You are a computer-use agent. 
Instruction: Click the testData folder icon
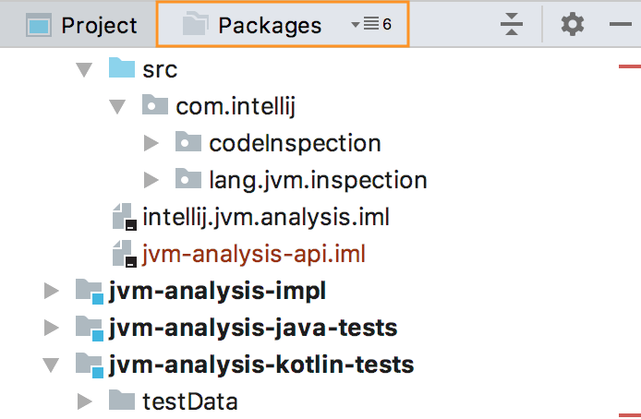click(x=121, y=401)
